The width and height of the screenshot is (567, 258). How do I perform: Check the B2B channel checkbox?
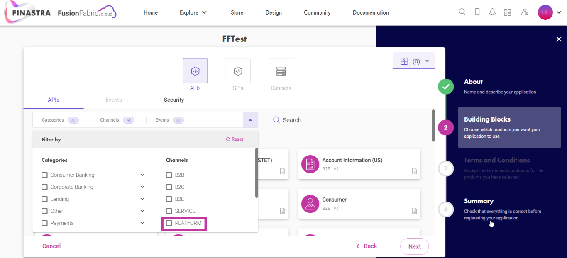169,175
